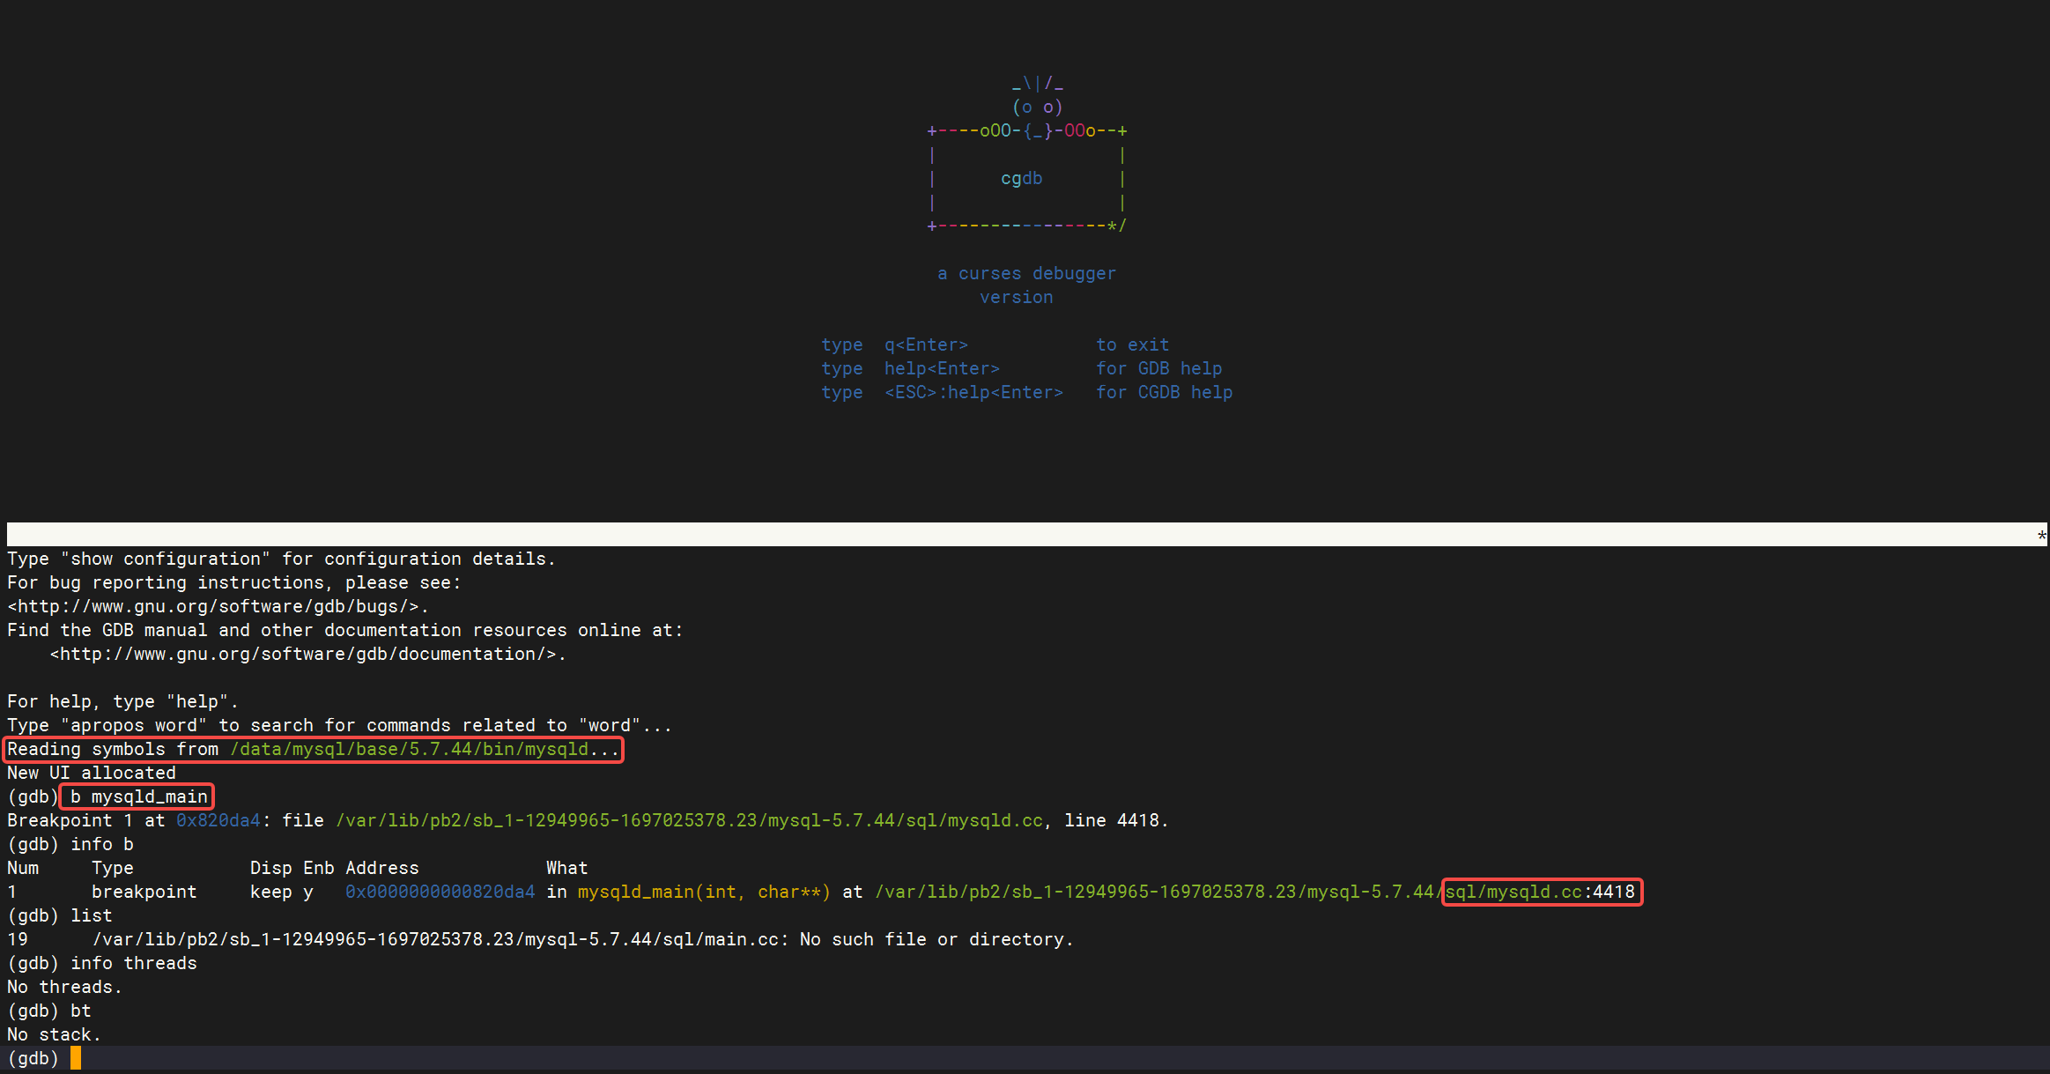Viewport: 2050px width, 1074px height.
Task: Click the 'q<Enter>' exit hint text
Action: (926, 345)
